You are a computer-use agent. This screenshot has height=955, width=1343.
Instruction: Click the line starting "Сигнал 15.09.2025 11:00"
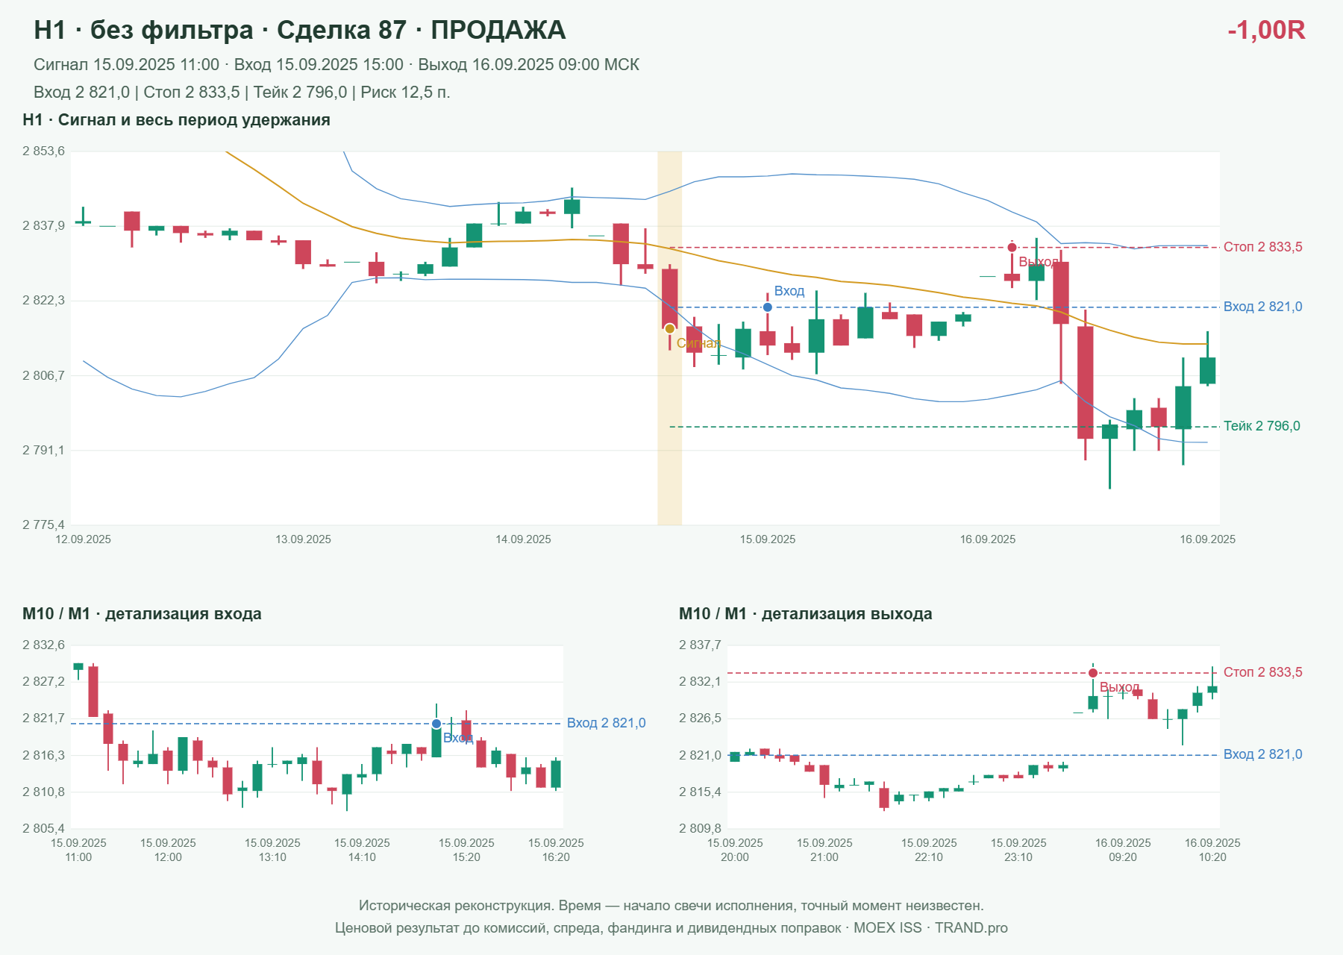point(336,65)
